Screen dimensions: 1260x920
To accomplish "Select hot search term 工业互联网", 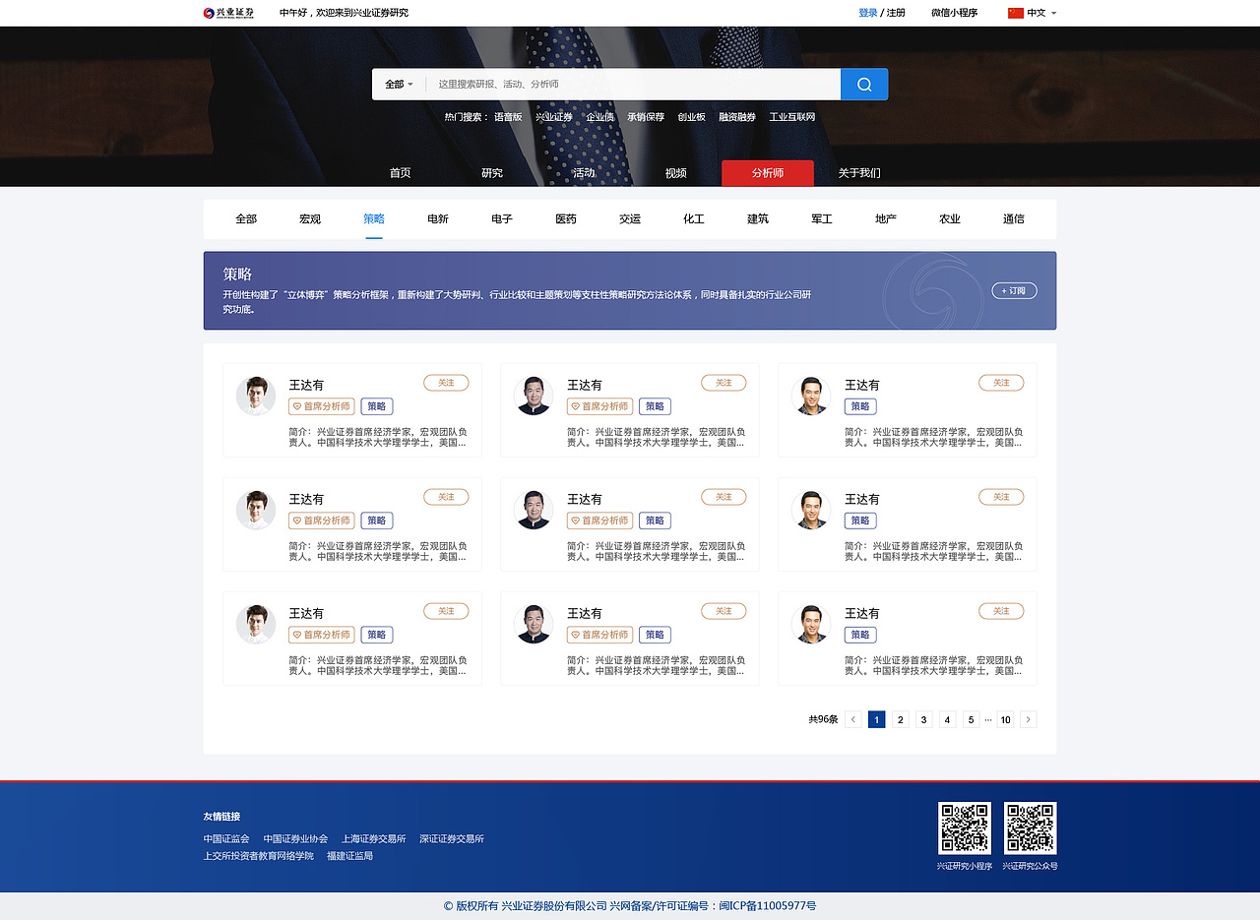I will [792, 117].
